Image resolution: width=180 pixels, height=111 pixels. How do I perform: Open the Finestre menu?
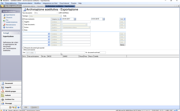74,3
